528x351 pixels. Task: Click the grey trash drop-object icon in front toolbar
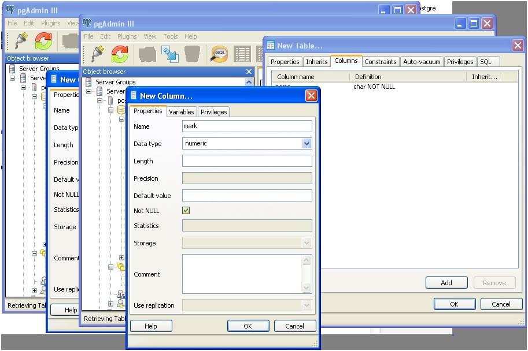(x=192, y=54)
